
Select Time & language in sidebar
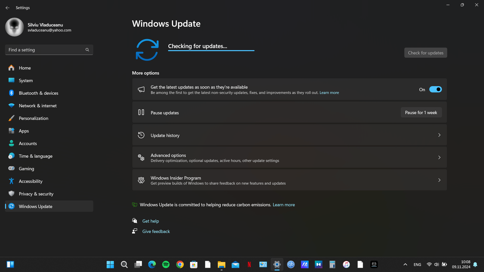pyautogui.click(x=49, y=156)
